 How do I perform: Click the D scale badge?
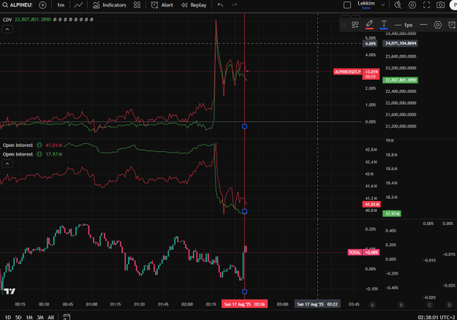449,305
